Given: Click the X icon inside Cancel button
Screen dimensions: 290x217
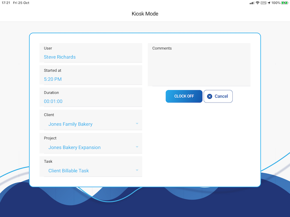Looking at the screenshot, I should [209, 96].
